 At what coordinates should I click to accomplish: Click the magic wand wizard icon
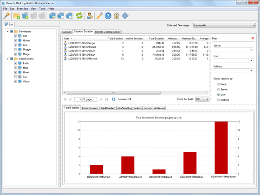(x=6, y=16)
